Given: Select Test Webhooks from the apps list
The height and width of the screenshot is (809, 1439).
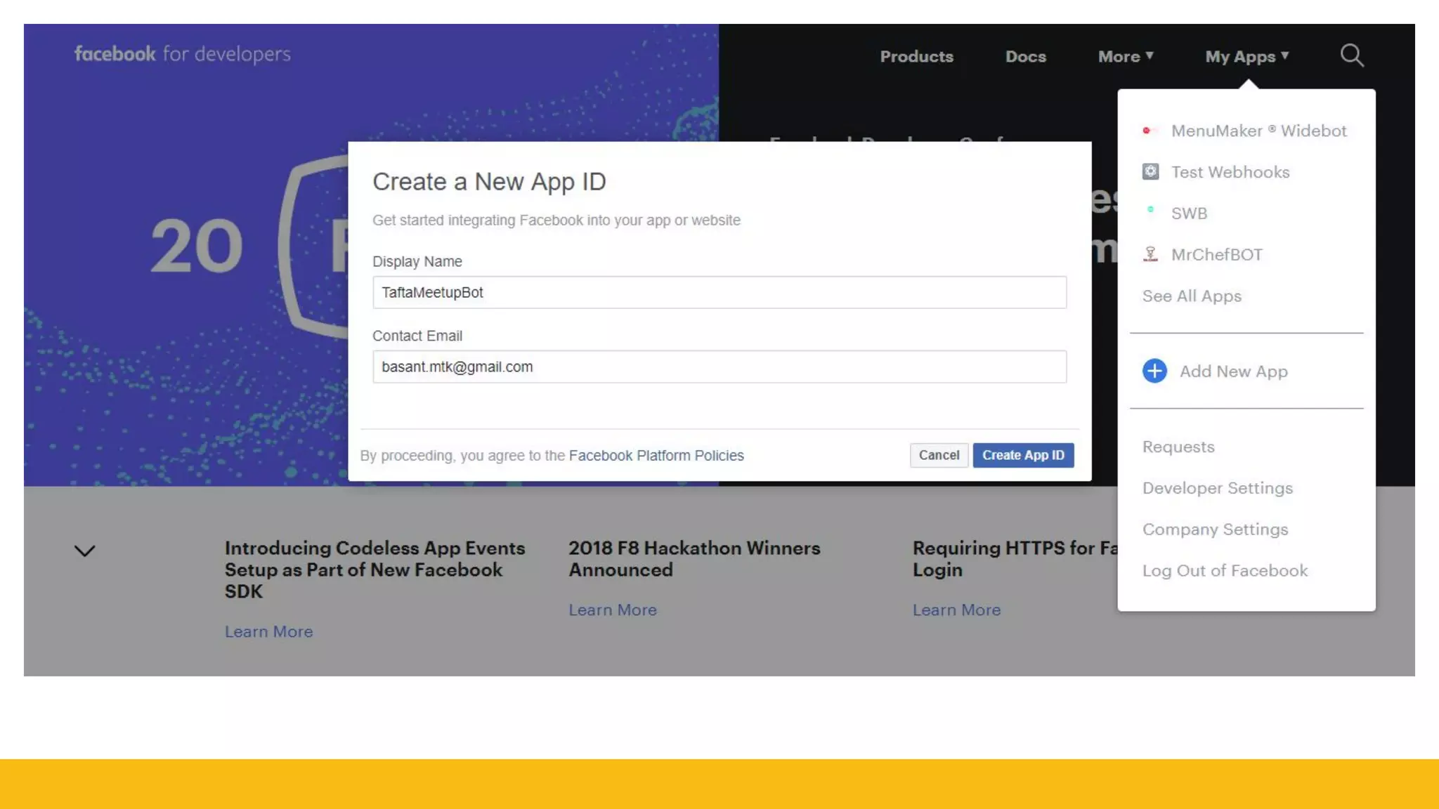Looking at the screenshot, I should 1216,172.
